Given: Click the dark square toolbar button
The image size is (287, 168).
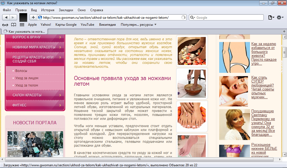Looking at the screenshot, I should pos(23,18).
